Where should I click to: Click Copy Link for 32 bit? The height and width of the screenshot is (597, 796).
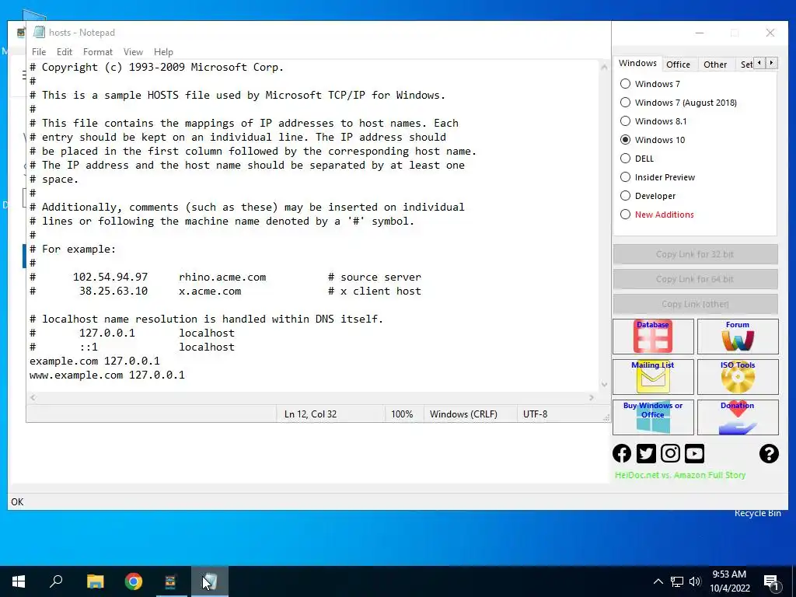(695, 254)
